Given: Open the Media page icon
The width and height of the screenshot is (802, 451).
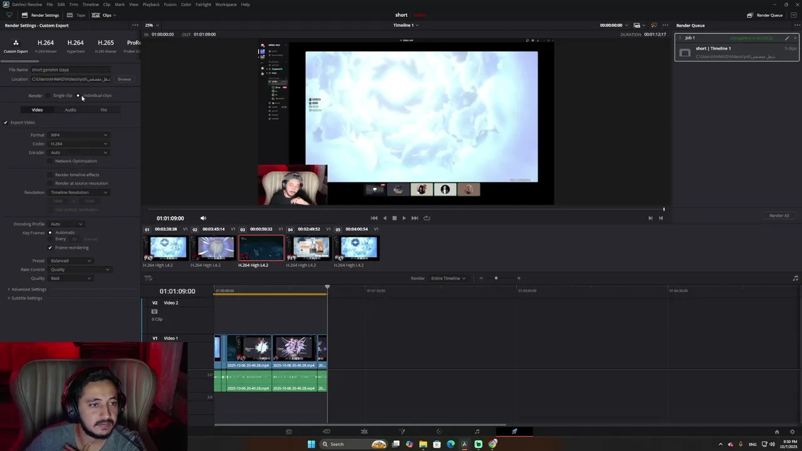Looking at the screenshot, I should pos(289,432).
